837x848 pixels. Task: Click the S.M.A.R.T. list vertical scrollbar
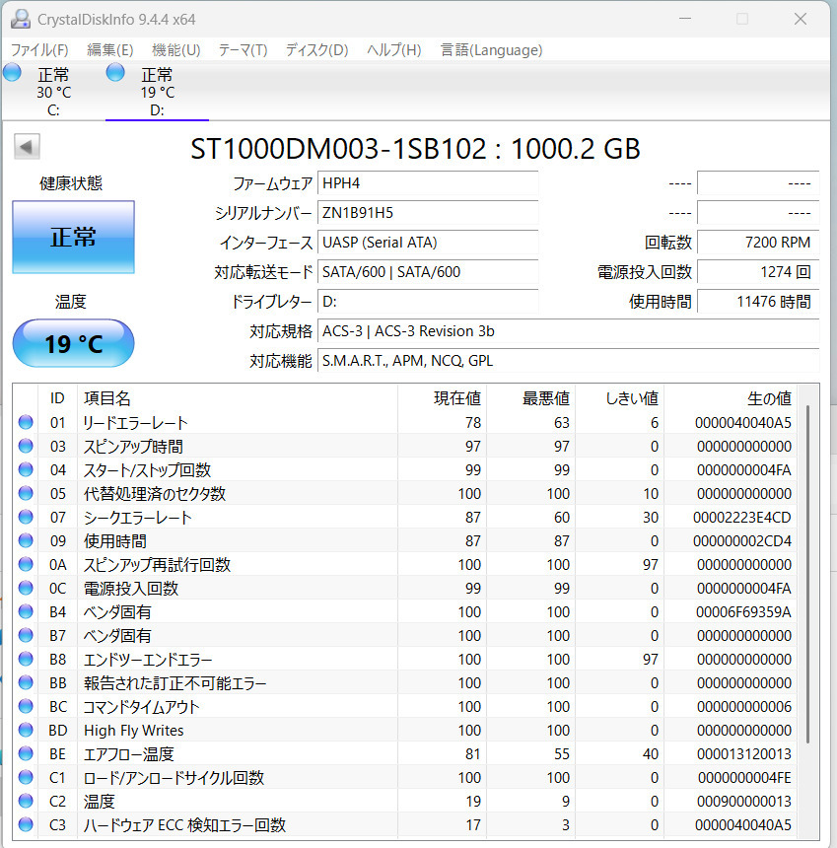click(x=807, y=573)
